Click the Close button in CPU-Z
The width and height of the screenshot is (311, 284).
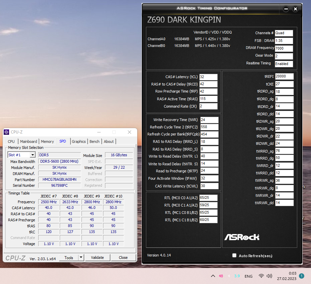point(123,258)
